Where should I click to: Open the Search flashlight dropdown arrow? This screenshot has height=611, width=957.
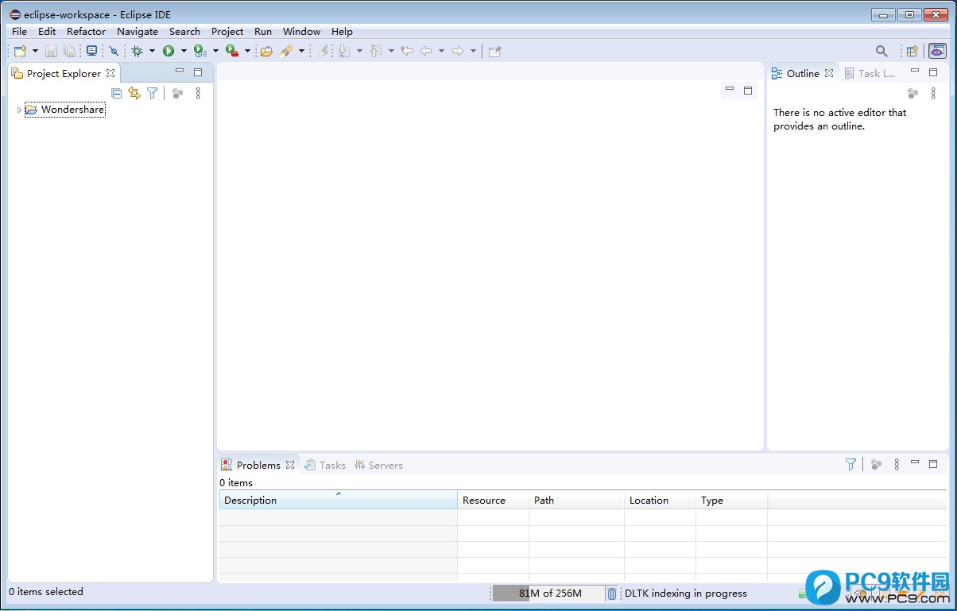301,51
